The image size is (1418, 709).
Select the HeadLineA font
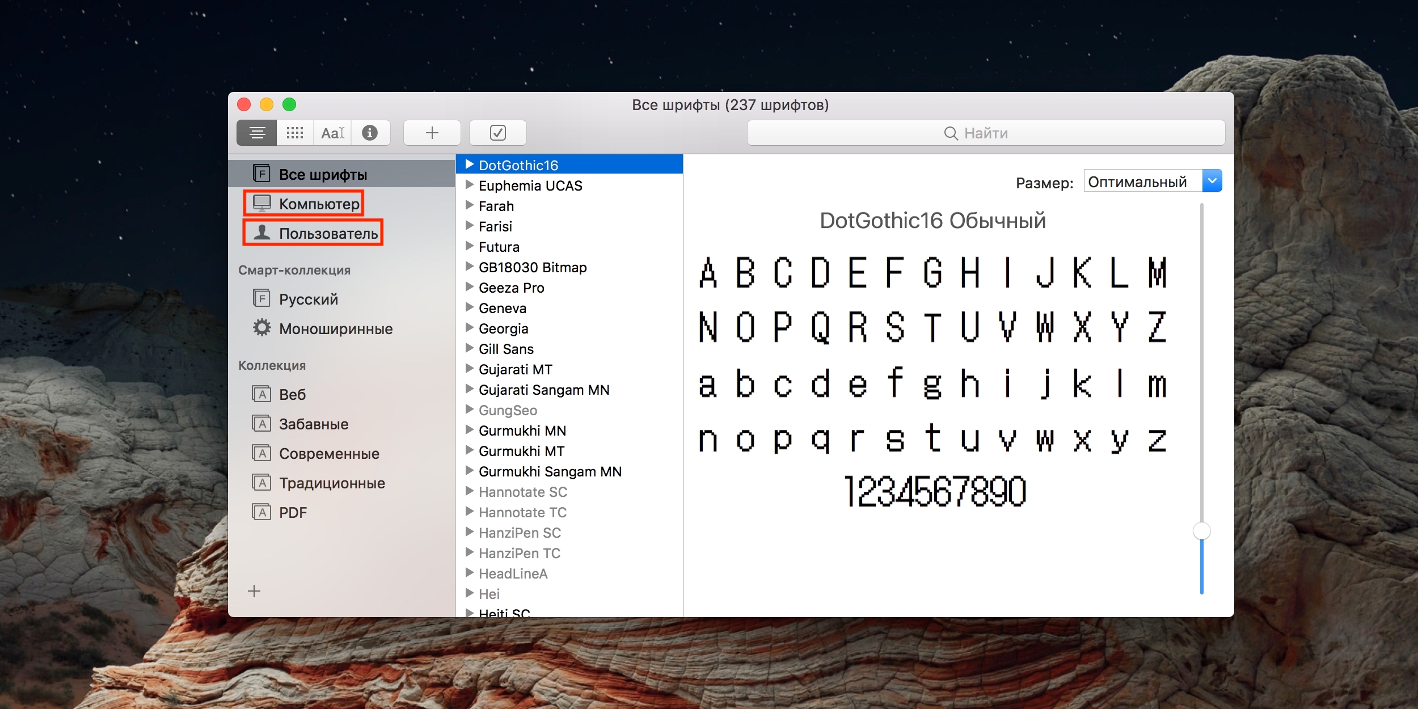569,573
